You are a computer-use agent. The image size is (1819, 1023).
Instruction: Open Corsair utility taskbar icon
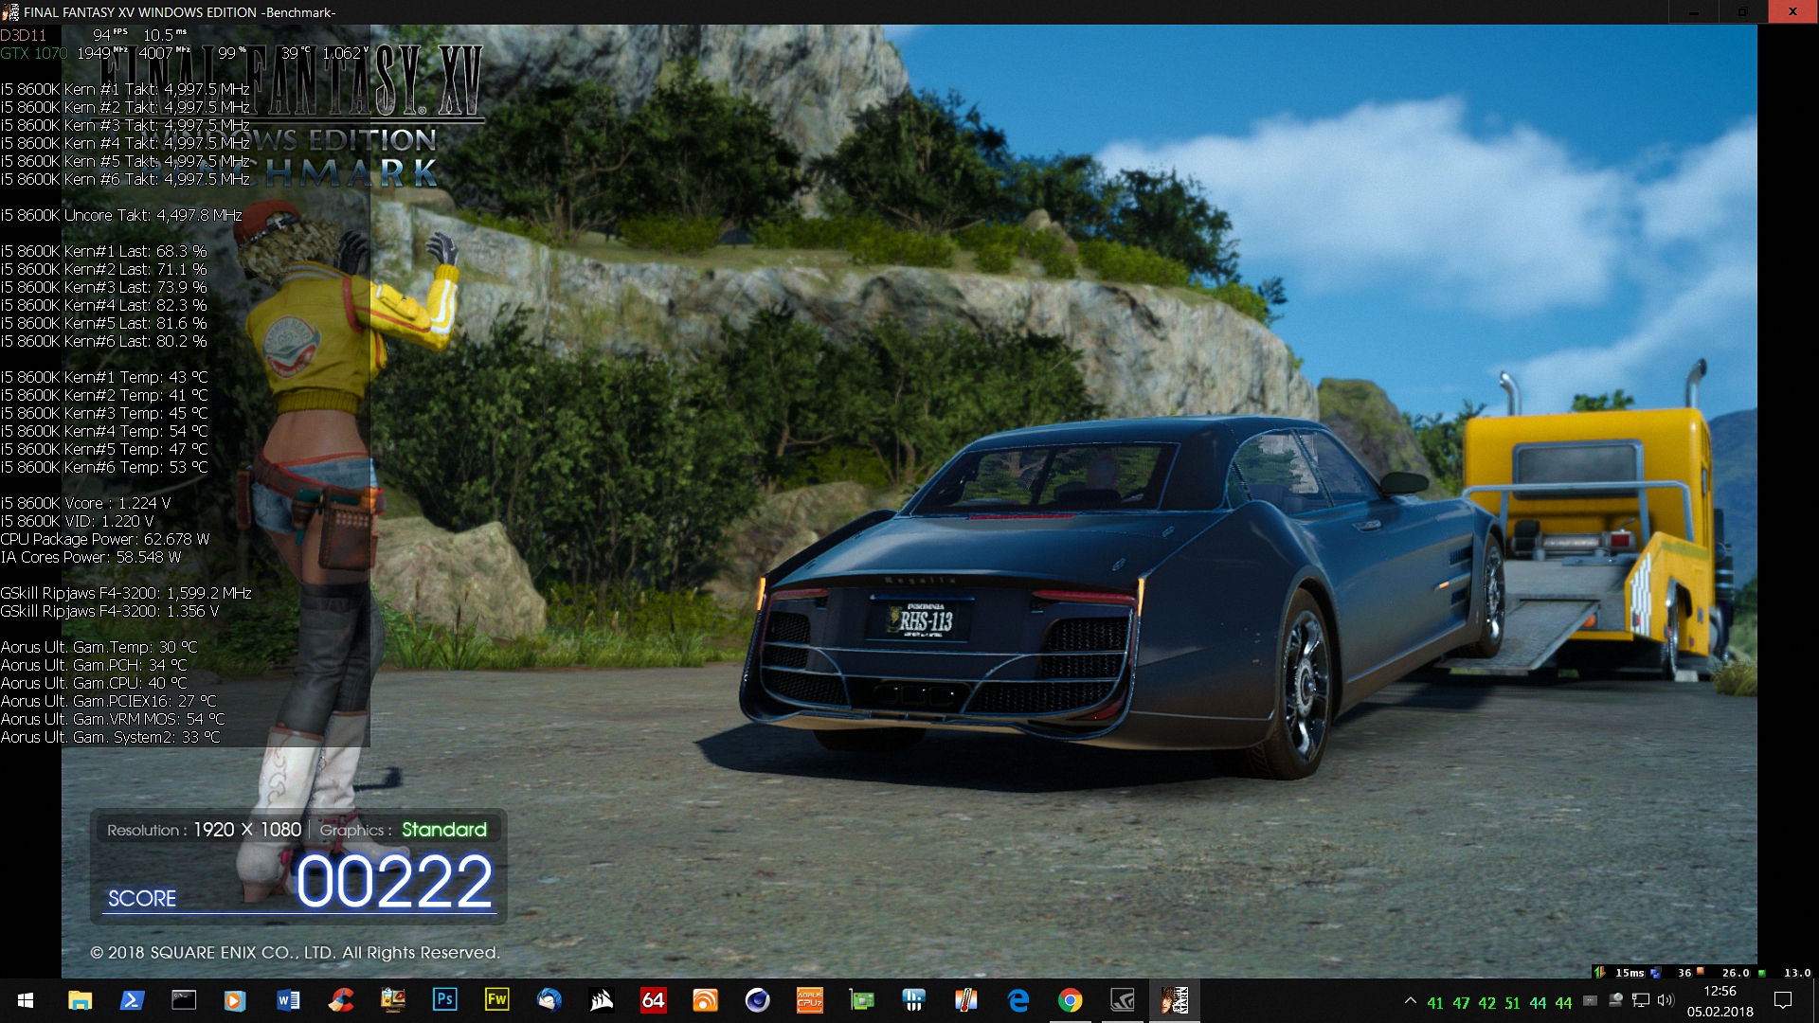tap(602, 1000)
